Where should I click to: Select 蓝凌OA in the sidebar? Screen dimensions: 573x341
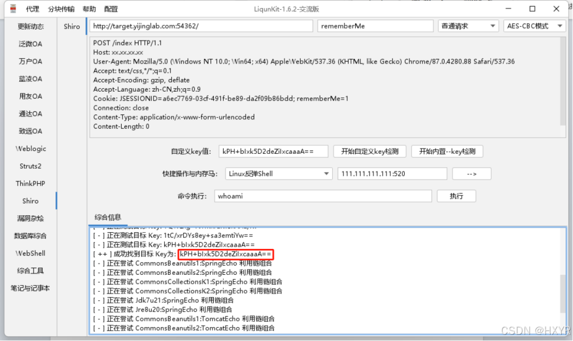(x=31, y=79)
